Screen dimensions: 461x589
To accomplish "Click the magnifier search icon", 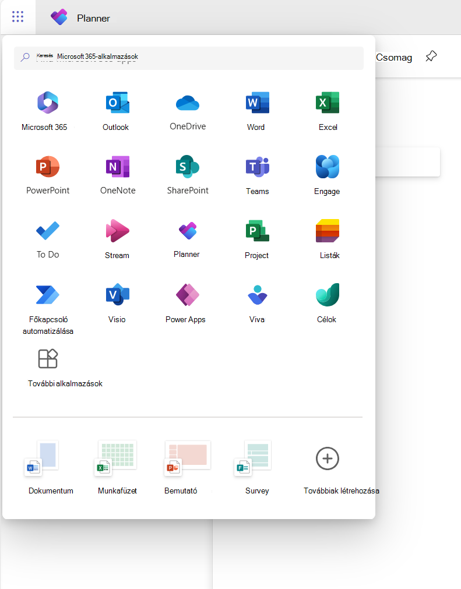I will coord(25,57).
